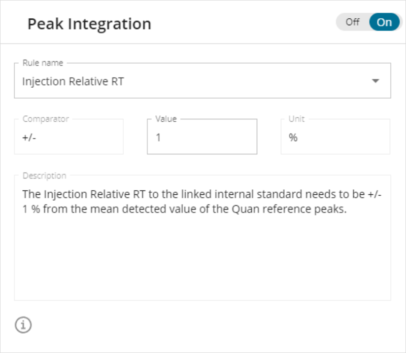Click the information icon at the bottom
The height and width of the screenshot is (353, 406).
23,324
